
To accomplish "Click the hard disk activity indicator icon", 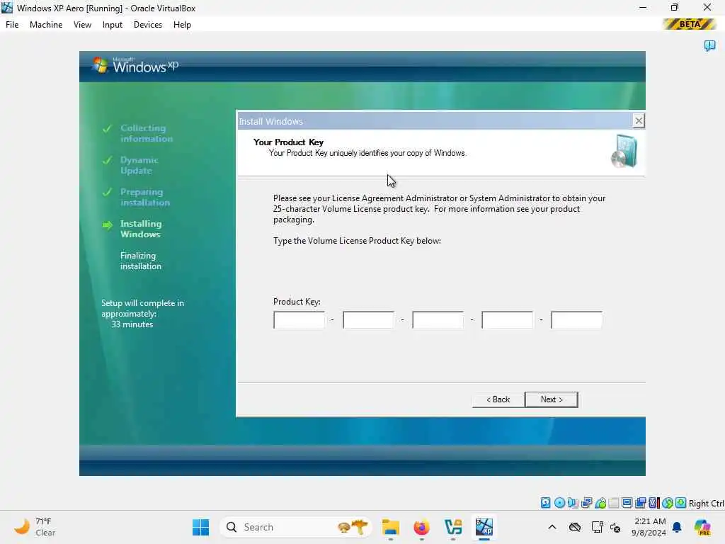I will click(x=546, y=503).
